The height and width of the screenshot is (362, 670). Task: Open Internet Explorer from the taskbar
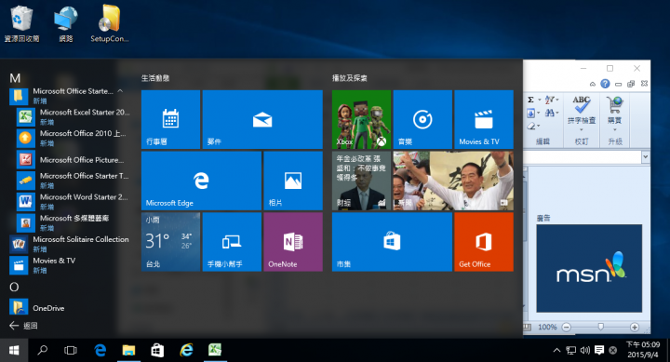(186, 351)
